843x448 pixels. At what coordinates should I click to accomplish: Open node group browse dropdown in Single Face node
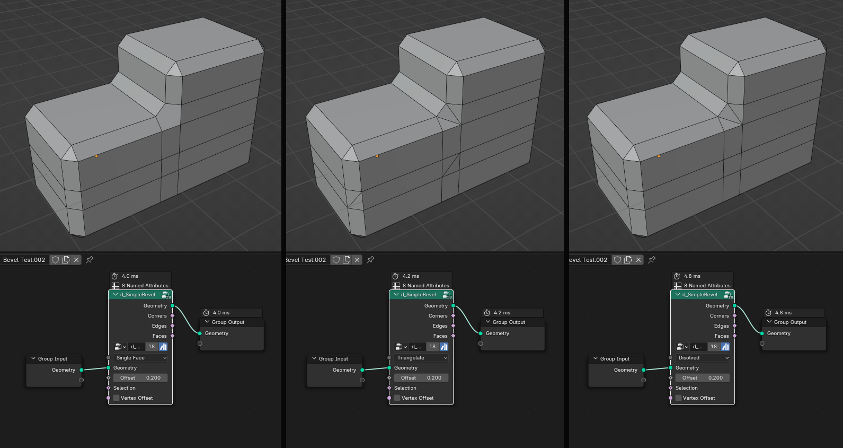[120, 347]
